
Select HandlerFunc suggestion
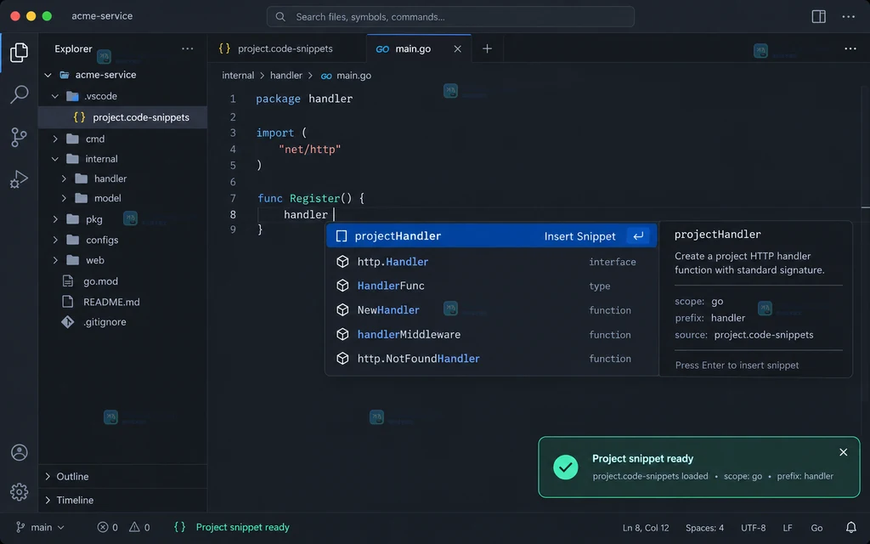click(x=492, y=286)
